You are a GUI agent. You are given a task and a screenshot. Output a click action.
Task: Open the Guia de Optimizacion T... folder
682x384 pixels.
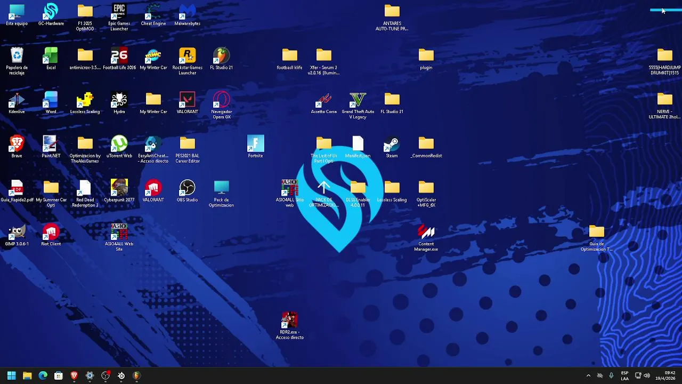coord(596,238)
